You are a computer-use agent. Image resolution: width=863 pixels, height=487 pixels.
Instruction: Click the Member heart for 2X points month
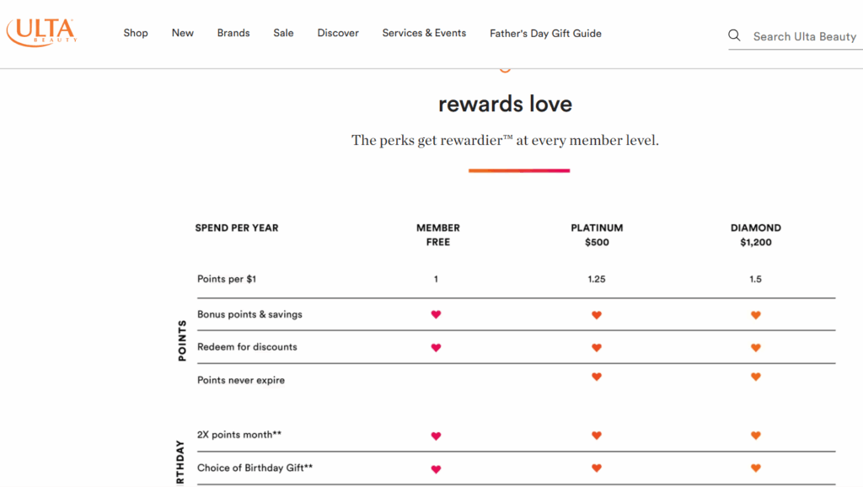[436, 436]
